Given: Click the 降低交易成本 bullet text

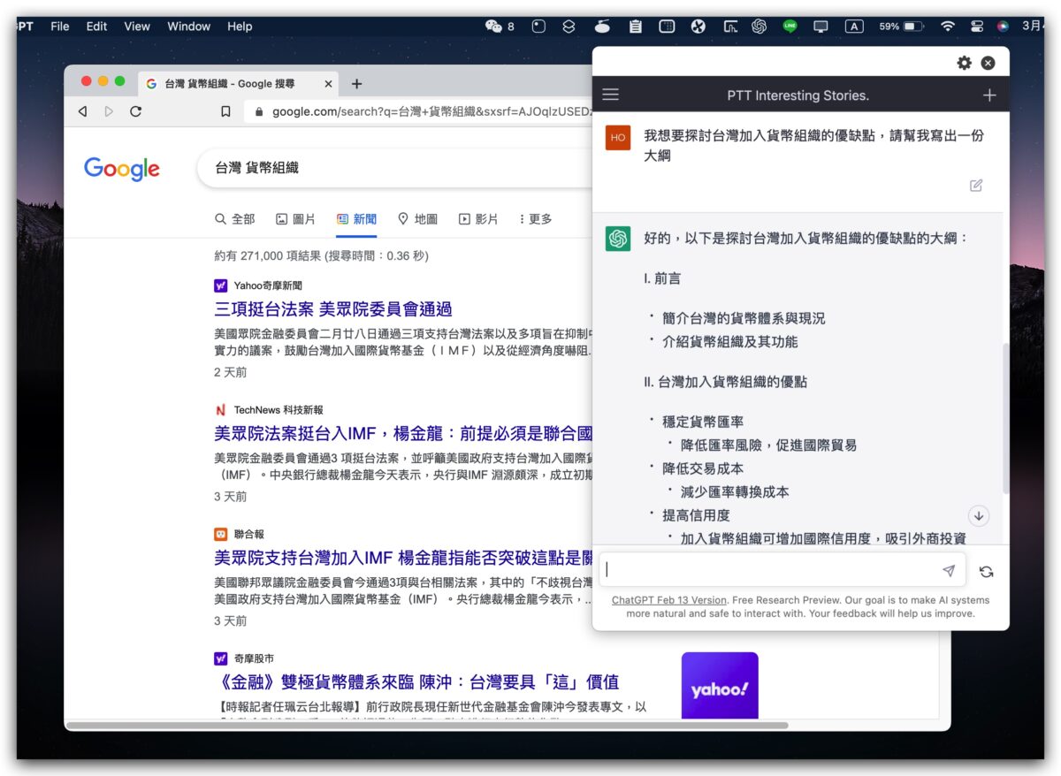Looking at the screenshot, I should 703,468.
